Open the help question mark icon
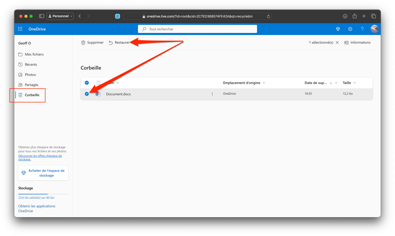This screenshot has height=236, width=395. pyautogui.click(x=362, y=29)
